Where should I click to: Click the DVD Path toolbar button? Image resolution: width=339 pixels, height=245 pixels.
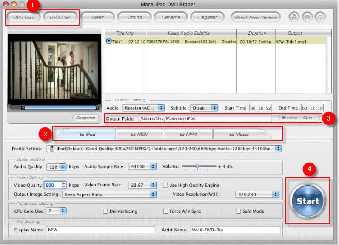(x=60, y=17)
